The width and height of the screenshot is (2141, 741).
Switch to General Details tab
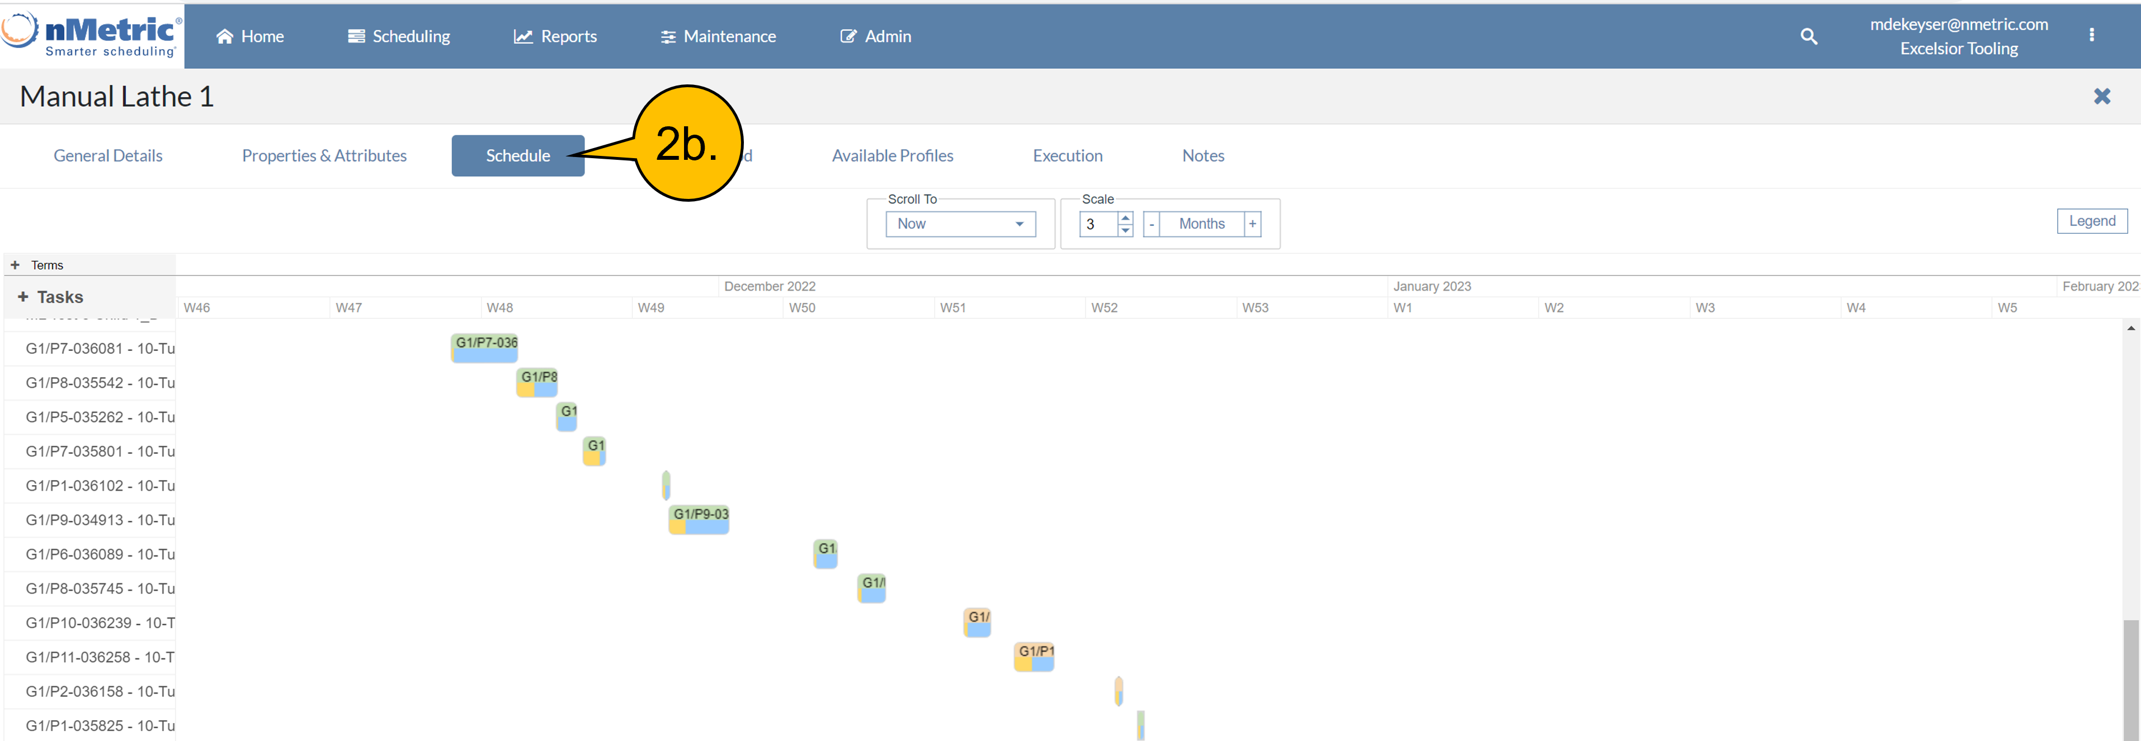pyautogui.click(x=108, y=155)
